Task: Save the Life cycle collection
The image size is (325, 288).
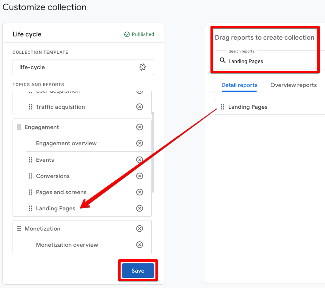Action: [138, 271]
